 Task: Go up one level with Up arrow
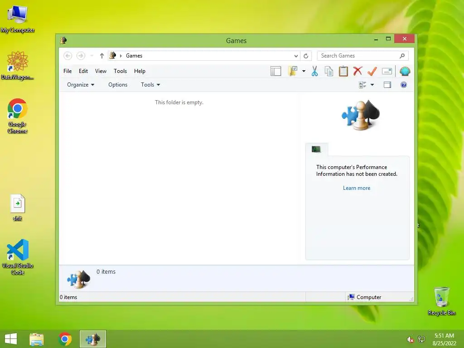(x=102, y=56)
